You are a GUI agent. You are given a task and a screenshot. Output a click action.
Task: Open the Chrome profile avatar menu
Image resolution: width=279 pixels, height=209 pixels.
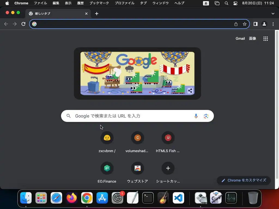(264, 24)
